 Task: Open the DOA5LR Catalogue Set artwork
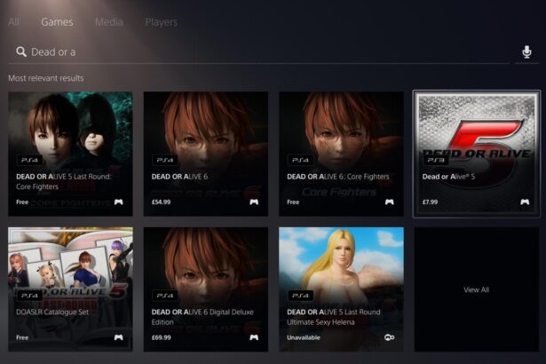[x=70, y=289]
